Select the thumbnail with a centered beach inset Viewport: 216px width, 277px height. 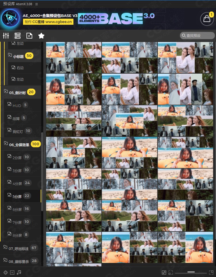(130, 121)
